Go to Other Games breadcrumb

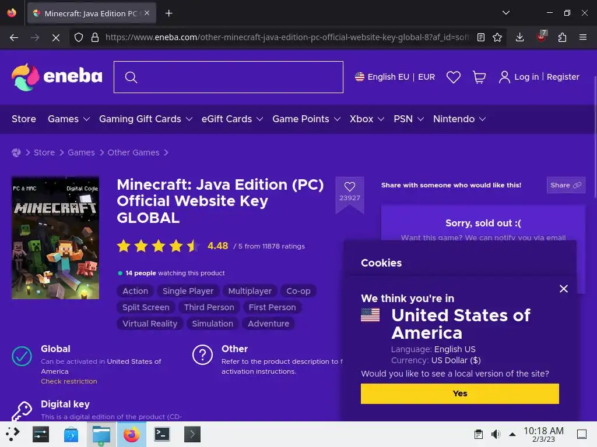coord(134,152)
